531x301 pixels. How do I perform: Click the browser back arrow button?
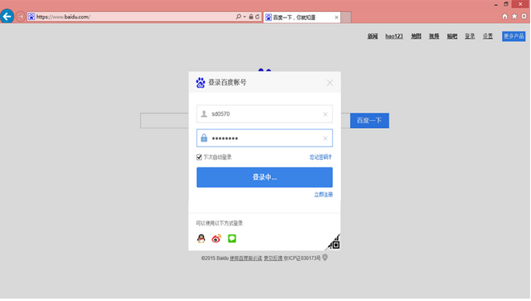coord(7,16)
